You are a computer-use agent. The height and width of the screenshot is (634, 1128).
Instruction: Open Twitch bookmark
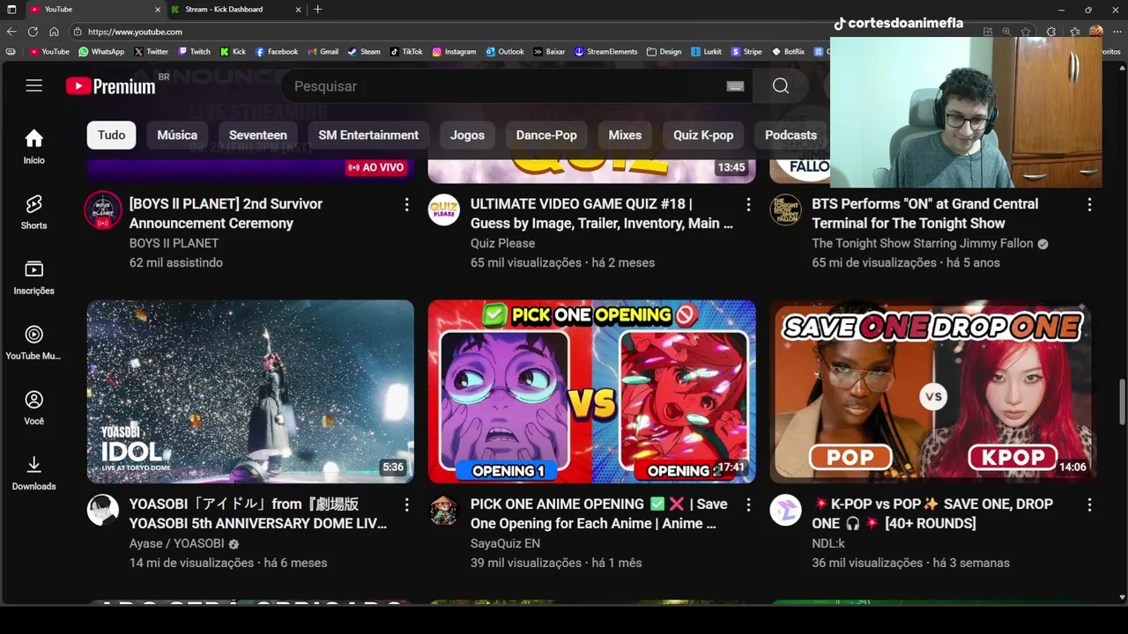(195, 52)
